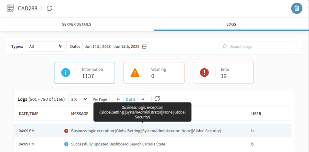Image resolution: width=309 pixels, height=152 pixels.
Task: Click user b on Business logic exception row
Action: coord(252,131)
